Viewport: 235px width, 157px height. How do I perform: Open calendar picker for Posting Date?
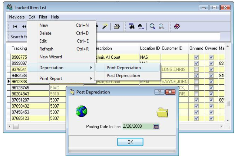click(x=156, y=126)
